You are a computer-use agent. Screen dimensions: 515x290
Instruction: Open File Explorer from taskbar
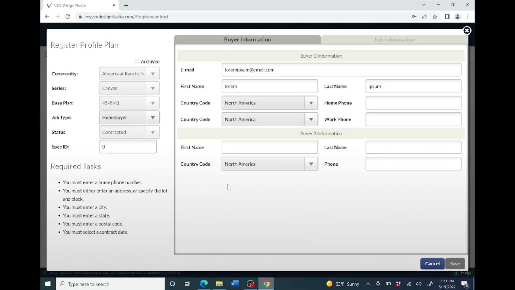[219, 284]
